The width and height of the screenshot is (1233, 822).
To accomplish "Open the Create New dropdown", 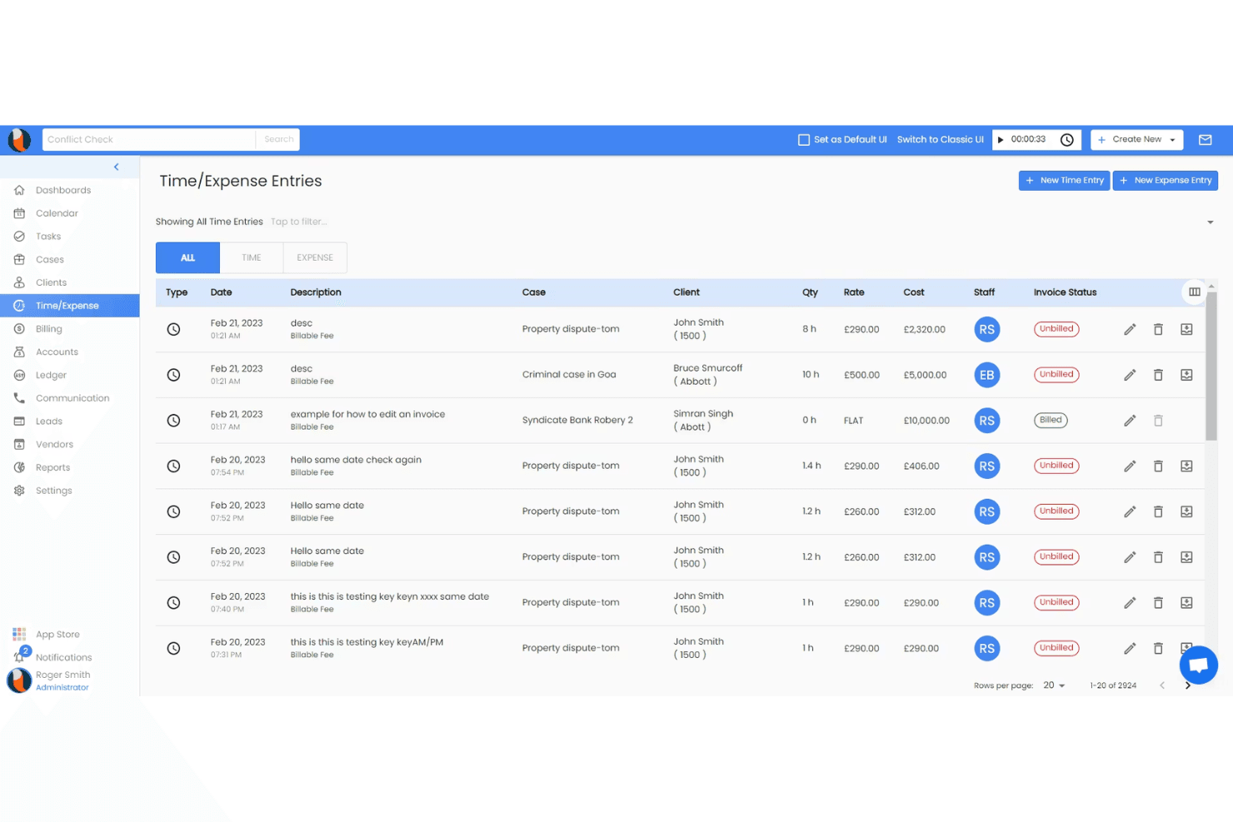I will [x=1137, y=140].
